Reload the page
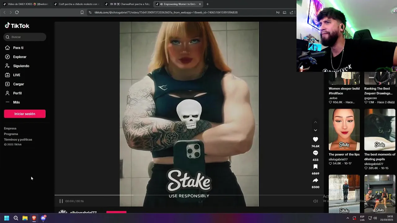Image resolution: width=397 pixels, height=223 pixels. (17, 12)
